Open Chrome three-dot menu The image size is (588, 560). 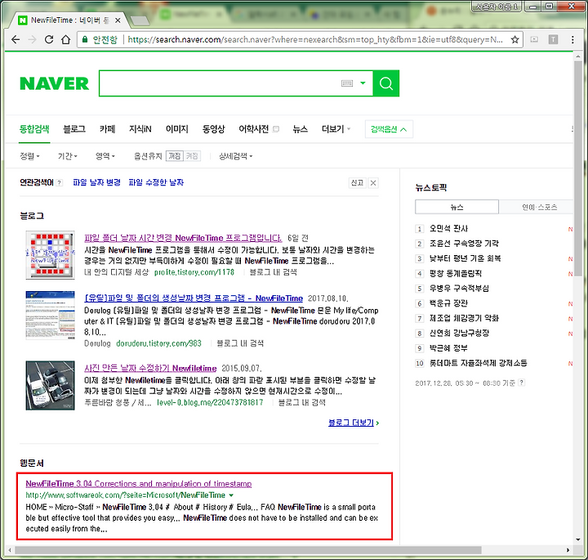tap(572, 39)
